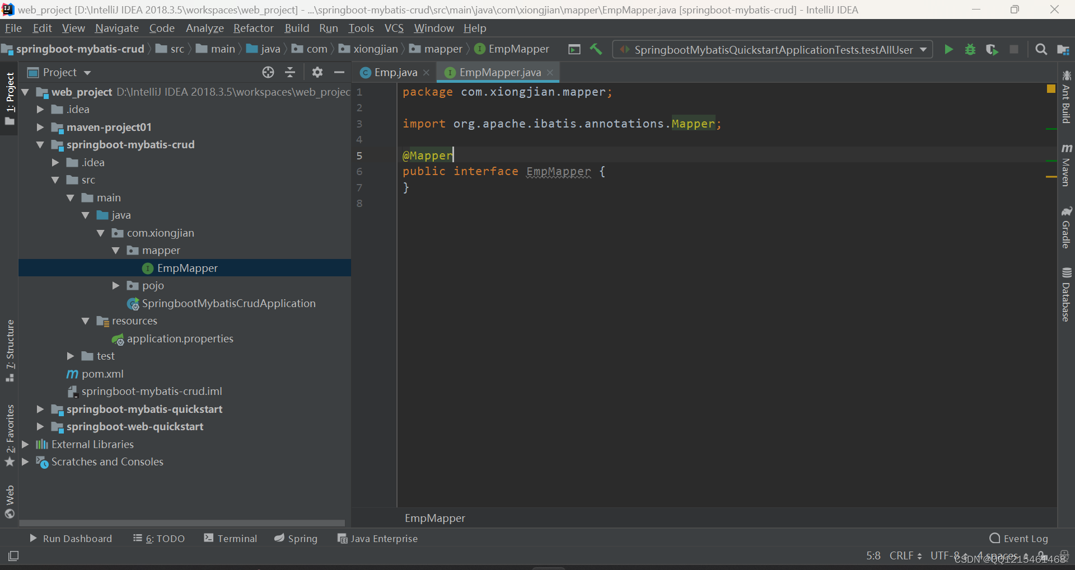Click cursor position 5:8 in status bar
Screen dimensions: 1075x570
click(x=873, y=555)
